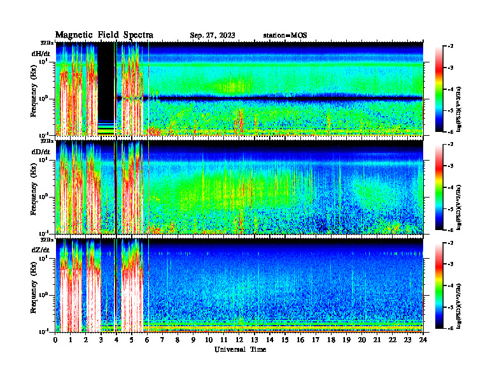
Task: Click hour "21" on Universal Time axis
Action: tap(377, 340)
